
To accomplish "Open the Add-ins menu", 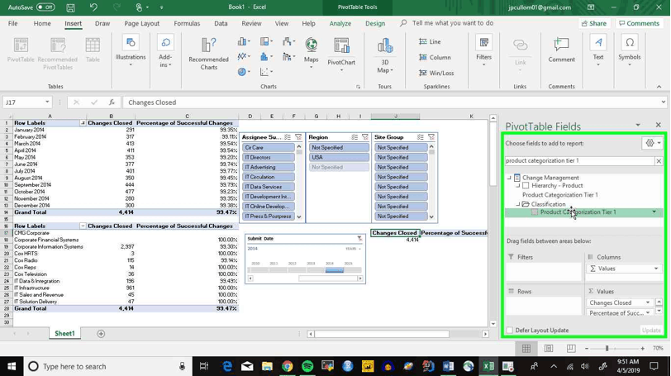I will 165,52.
